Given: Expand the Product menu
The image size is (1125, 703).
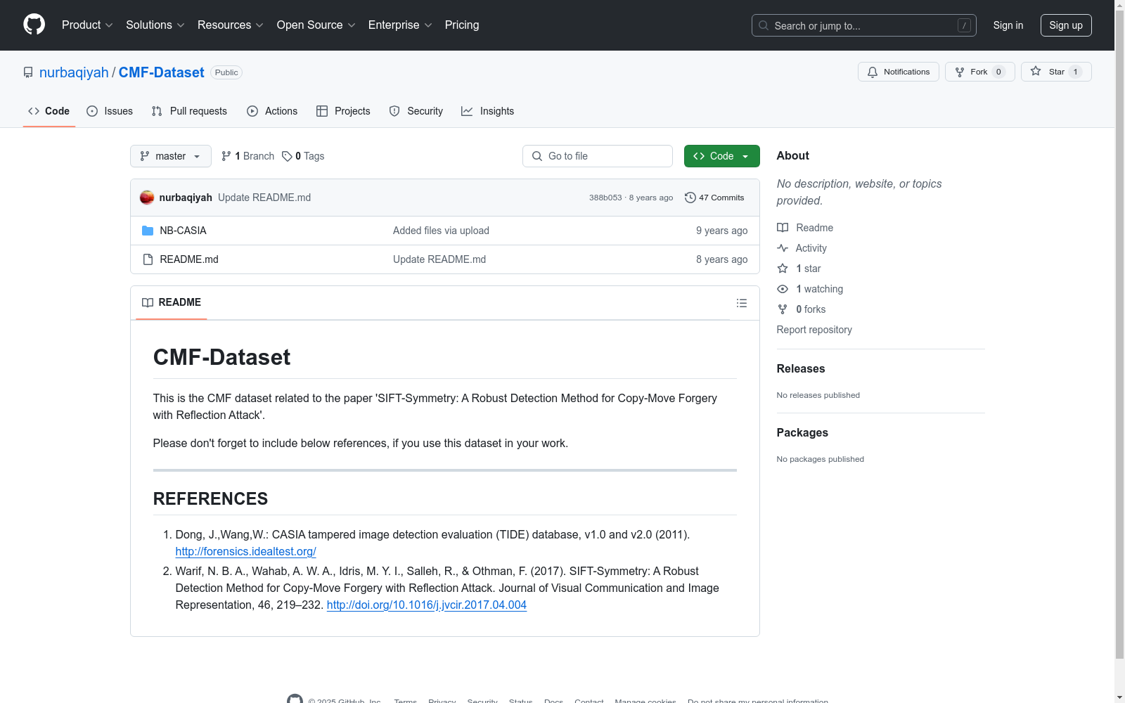Looking at the screenshot, I should (87, 25).
